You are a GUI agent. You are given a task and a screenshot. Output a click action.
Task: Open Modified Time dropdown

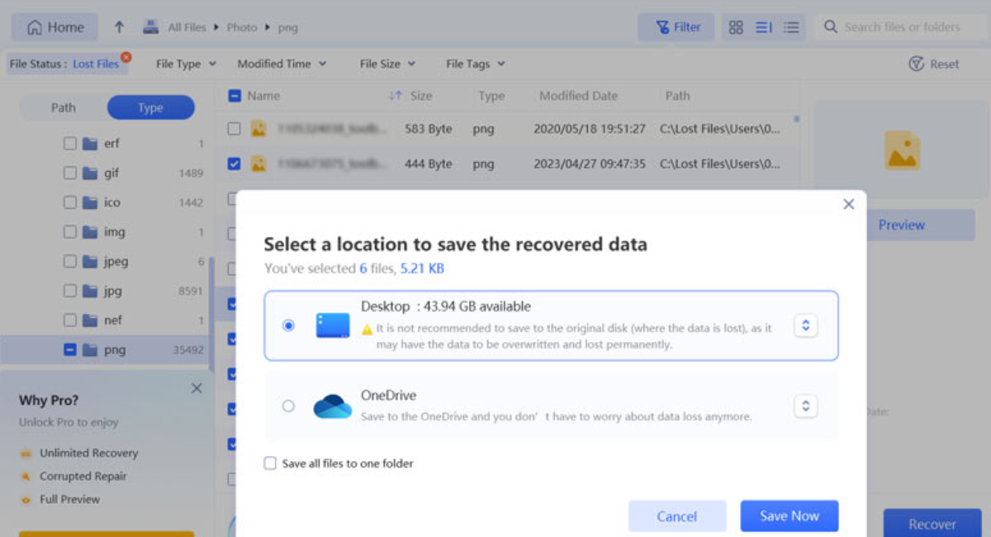click(282, 64)
